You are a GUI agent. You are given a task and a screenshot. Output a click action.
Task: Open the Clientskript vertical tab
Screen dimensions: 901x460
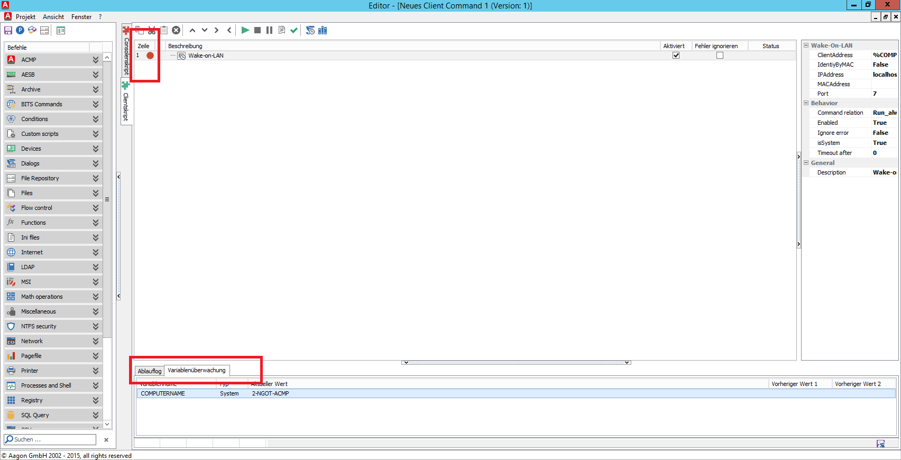pos(126,106)
